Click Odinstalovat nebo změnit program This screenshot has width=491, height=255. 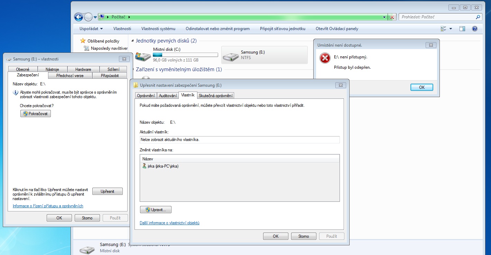pos(217,29)
